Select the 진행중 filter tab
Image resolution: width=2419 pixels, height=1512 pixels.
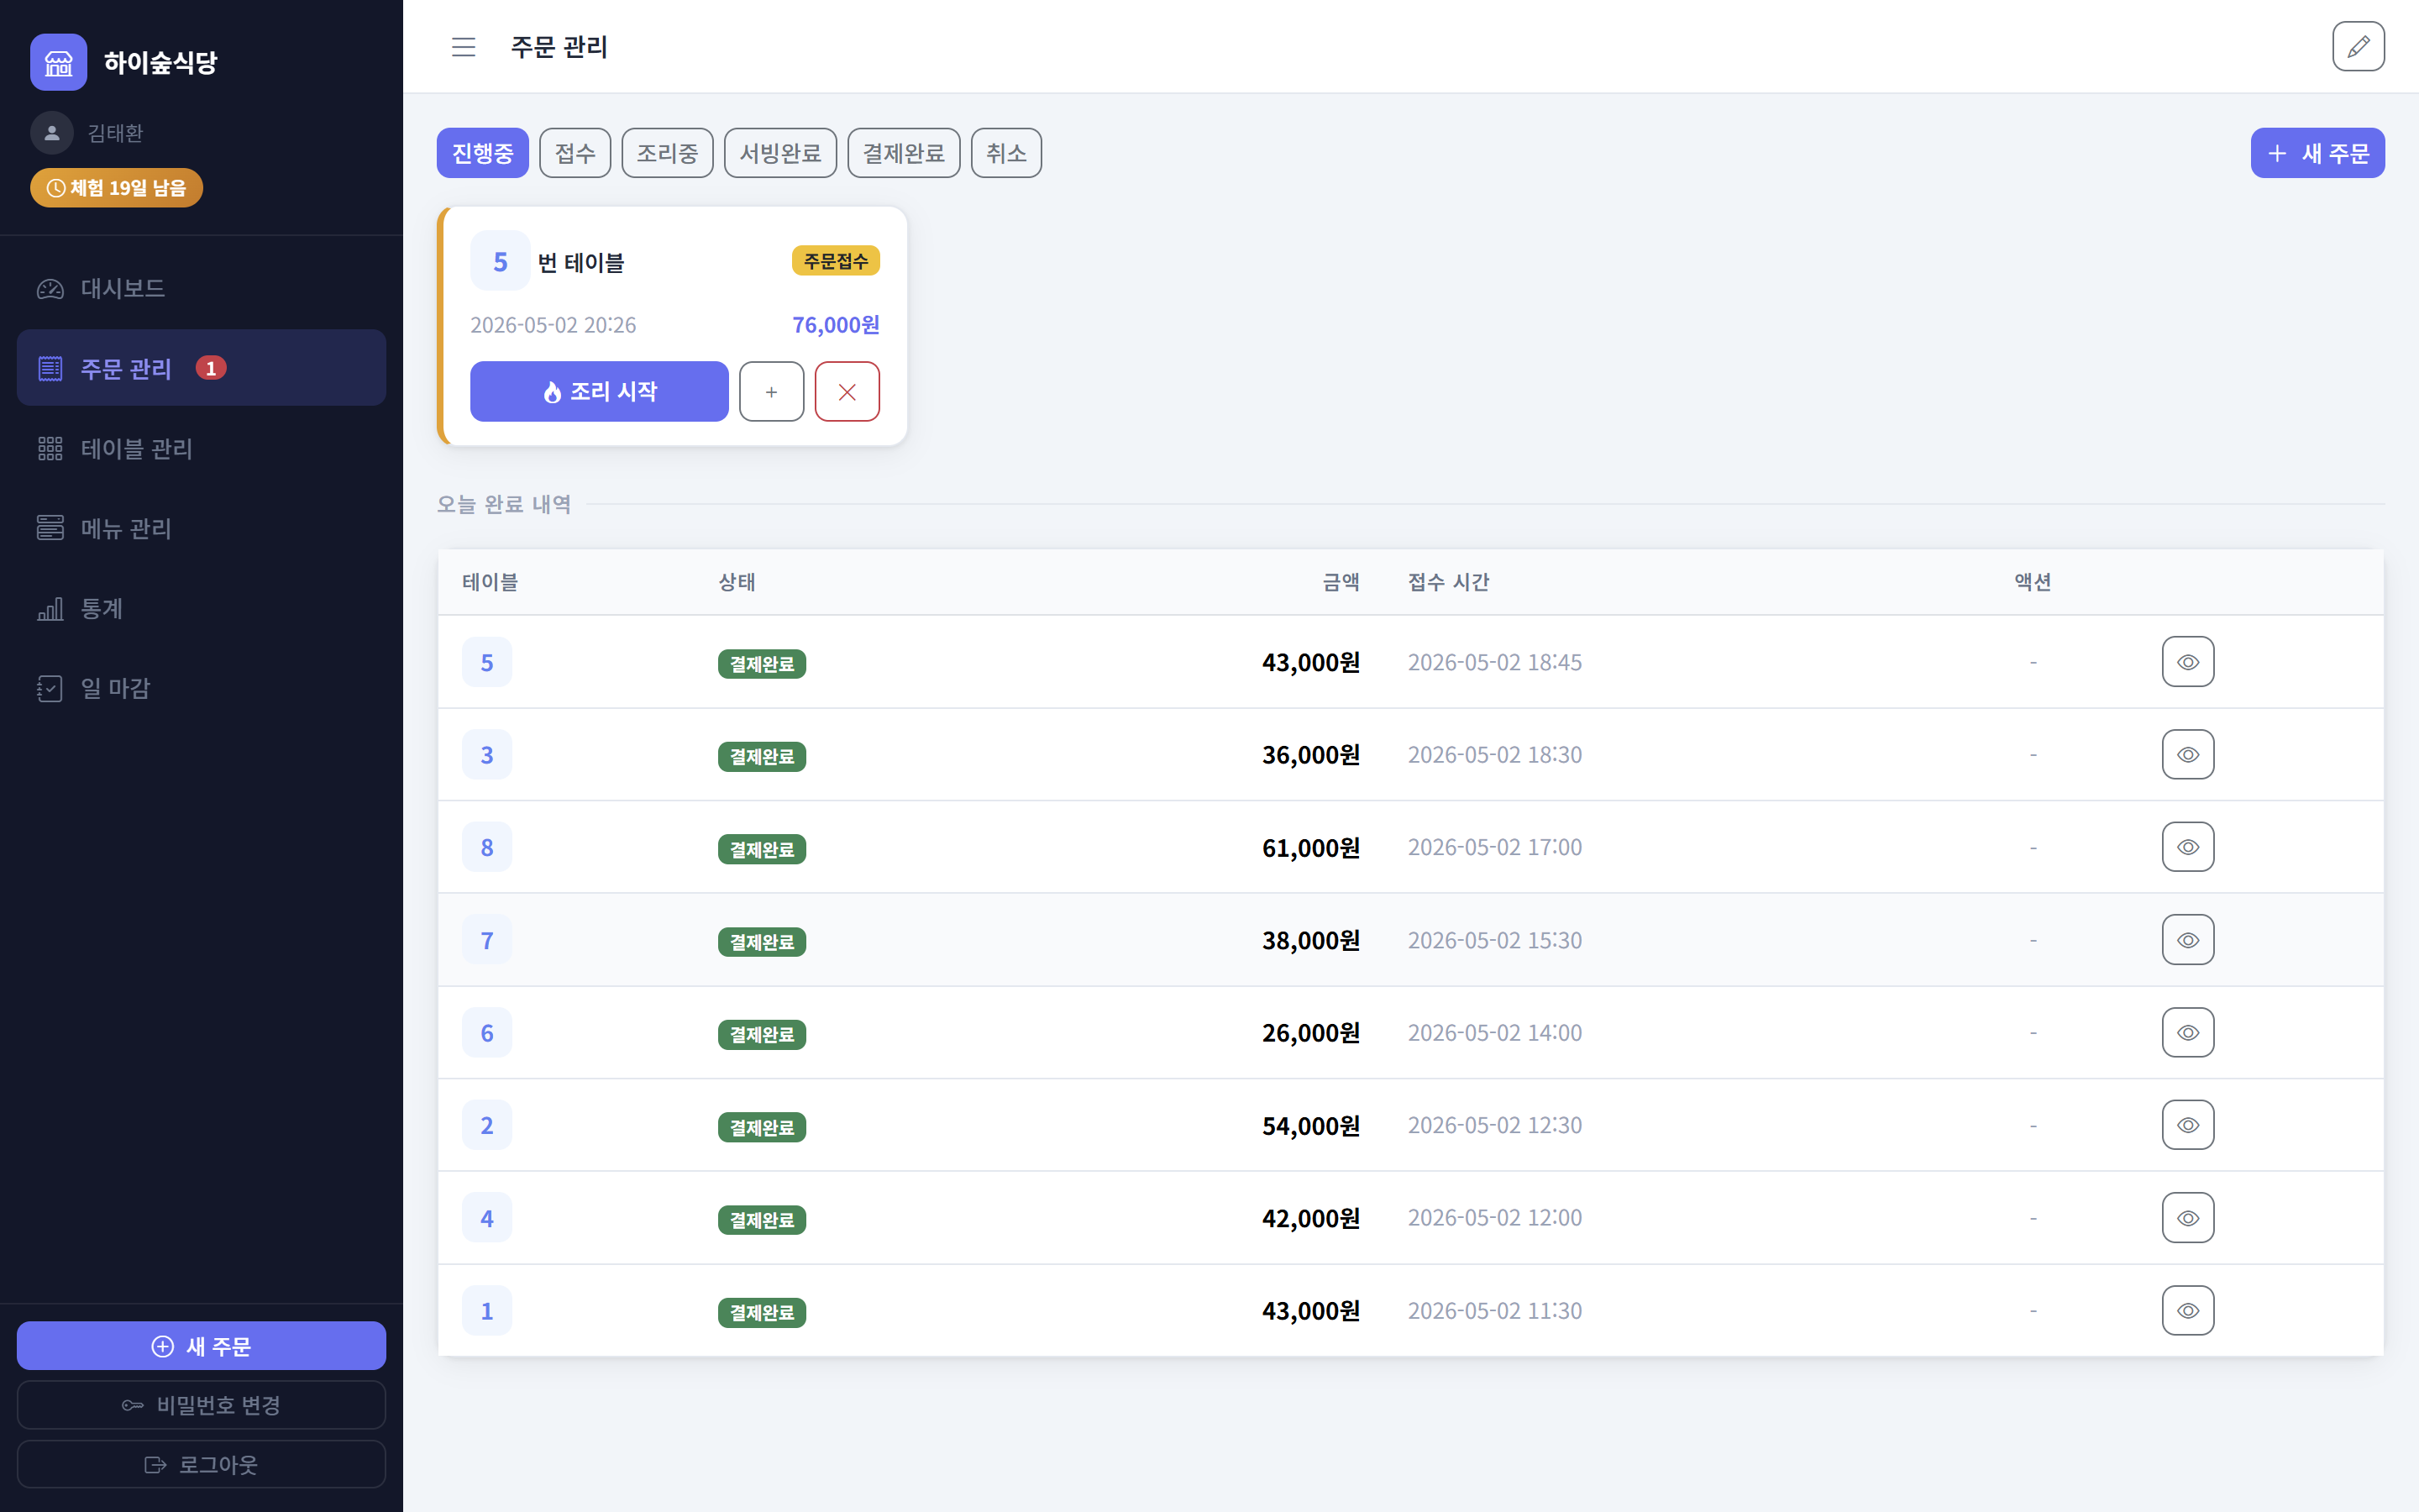[x=483, y=153]
